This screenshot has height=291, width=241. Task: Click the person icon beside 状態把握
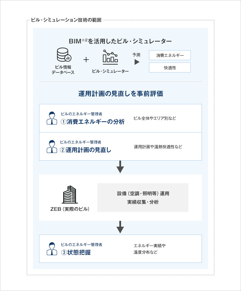pos(52,248)
